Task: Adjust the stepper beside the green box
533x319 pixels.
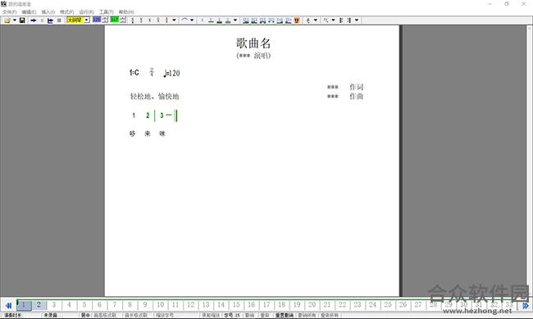Action: 123,20
